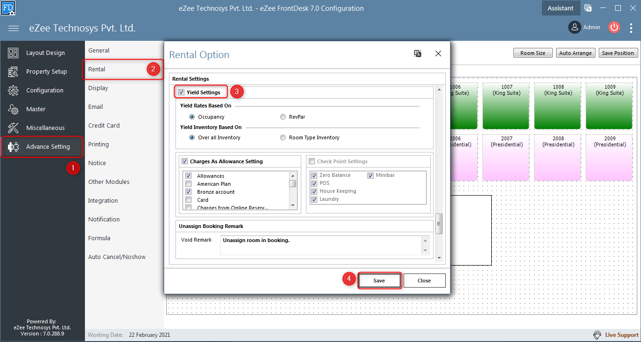The height and width of the screenshot is (342, 641).
Task: Select room 2009 Presidential tile
Action: 610,157
